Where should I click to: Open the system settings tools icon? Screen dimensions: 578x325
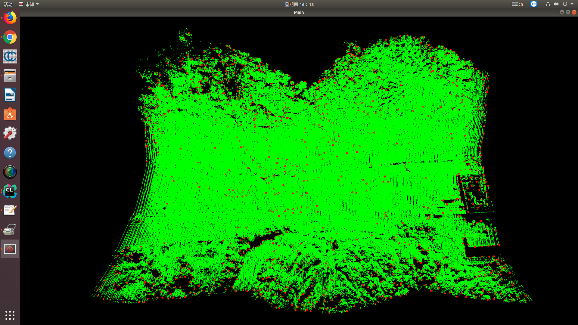10,134
